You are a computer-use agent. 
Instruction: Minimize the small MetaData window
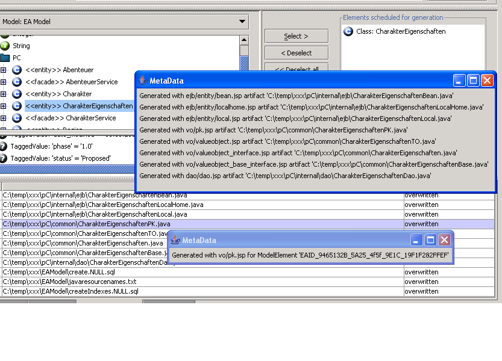point(416,239)
